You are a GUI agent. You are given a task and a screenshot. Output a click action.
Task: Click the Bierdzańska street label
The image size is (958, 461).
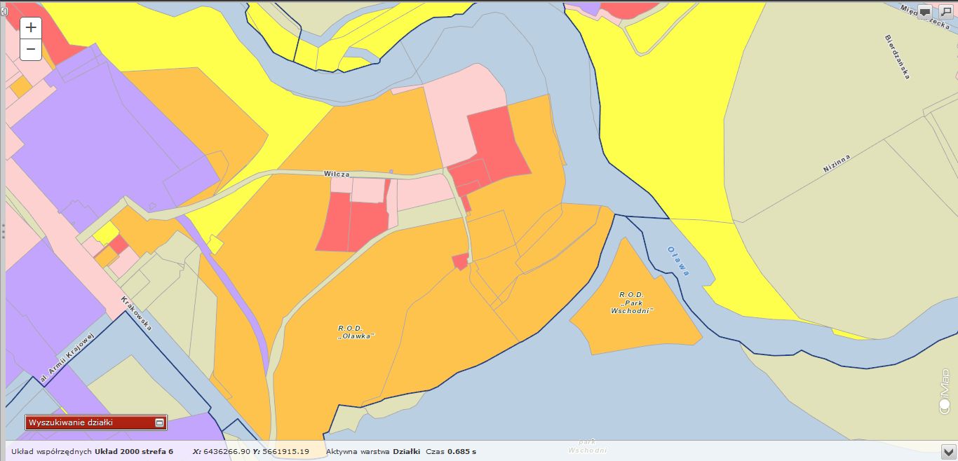(x=898, y=56)
